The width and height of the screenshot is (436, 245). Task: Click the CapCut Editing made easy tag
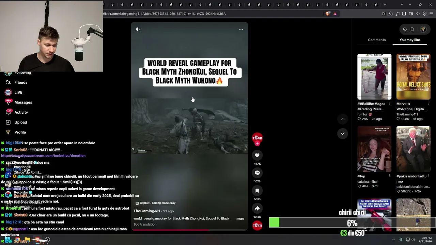tap(156, 203)
